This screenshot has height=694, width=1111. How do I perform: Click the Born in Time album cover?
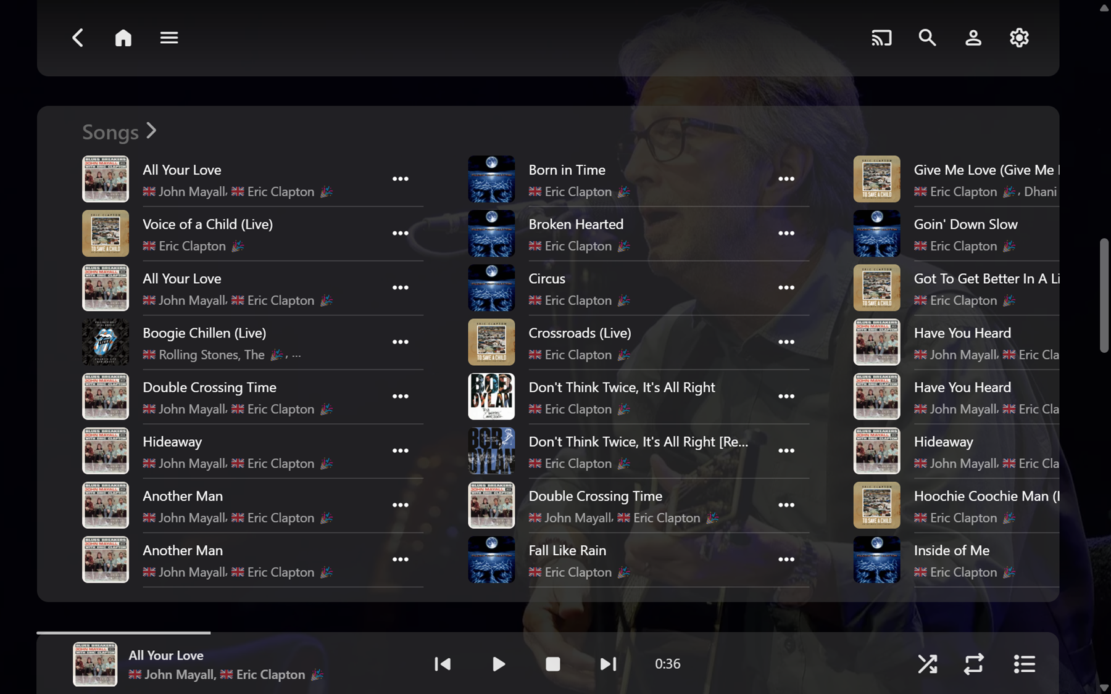[x=491, y=179]
